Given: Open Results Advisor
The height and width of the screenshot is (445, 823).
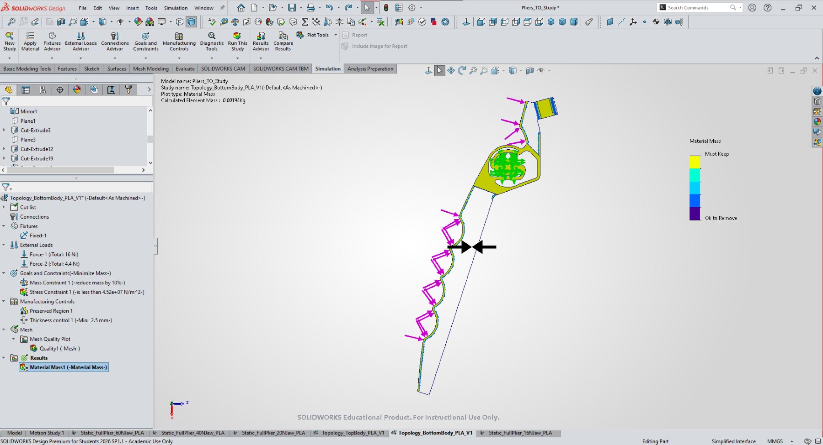Looking at the screenshot, I should (x=261, y=41).
